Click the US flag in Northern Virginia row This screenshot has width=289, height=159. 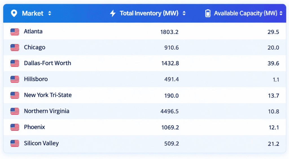[15, 111]
